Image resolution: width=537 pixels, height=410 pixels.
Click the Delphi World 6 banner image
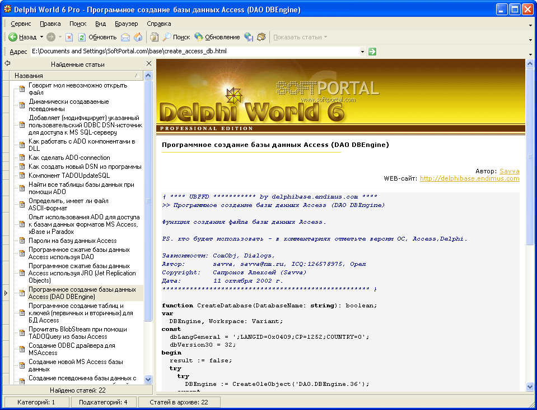click(340, 96)
